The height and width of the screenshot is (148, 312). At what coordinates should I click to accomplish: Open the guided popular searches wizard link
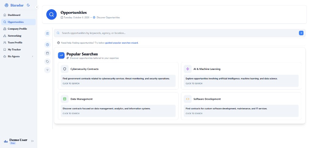(x=122, y=43)
